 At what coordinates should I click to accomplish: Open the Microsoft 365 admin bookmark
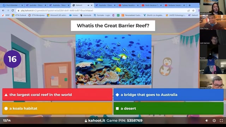click(x=57, y=15)
